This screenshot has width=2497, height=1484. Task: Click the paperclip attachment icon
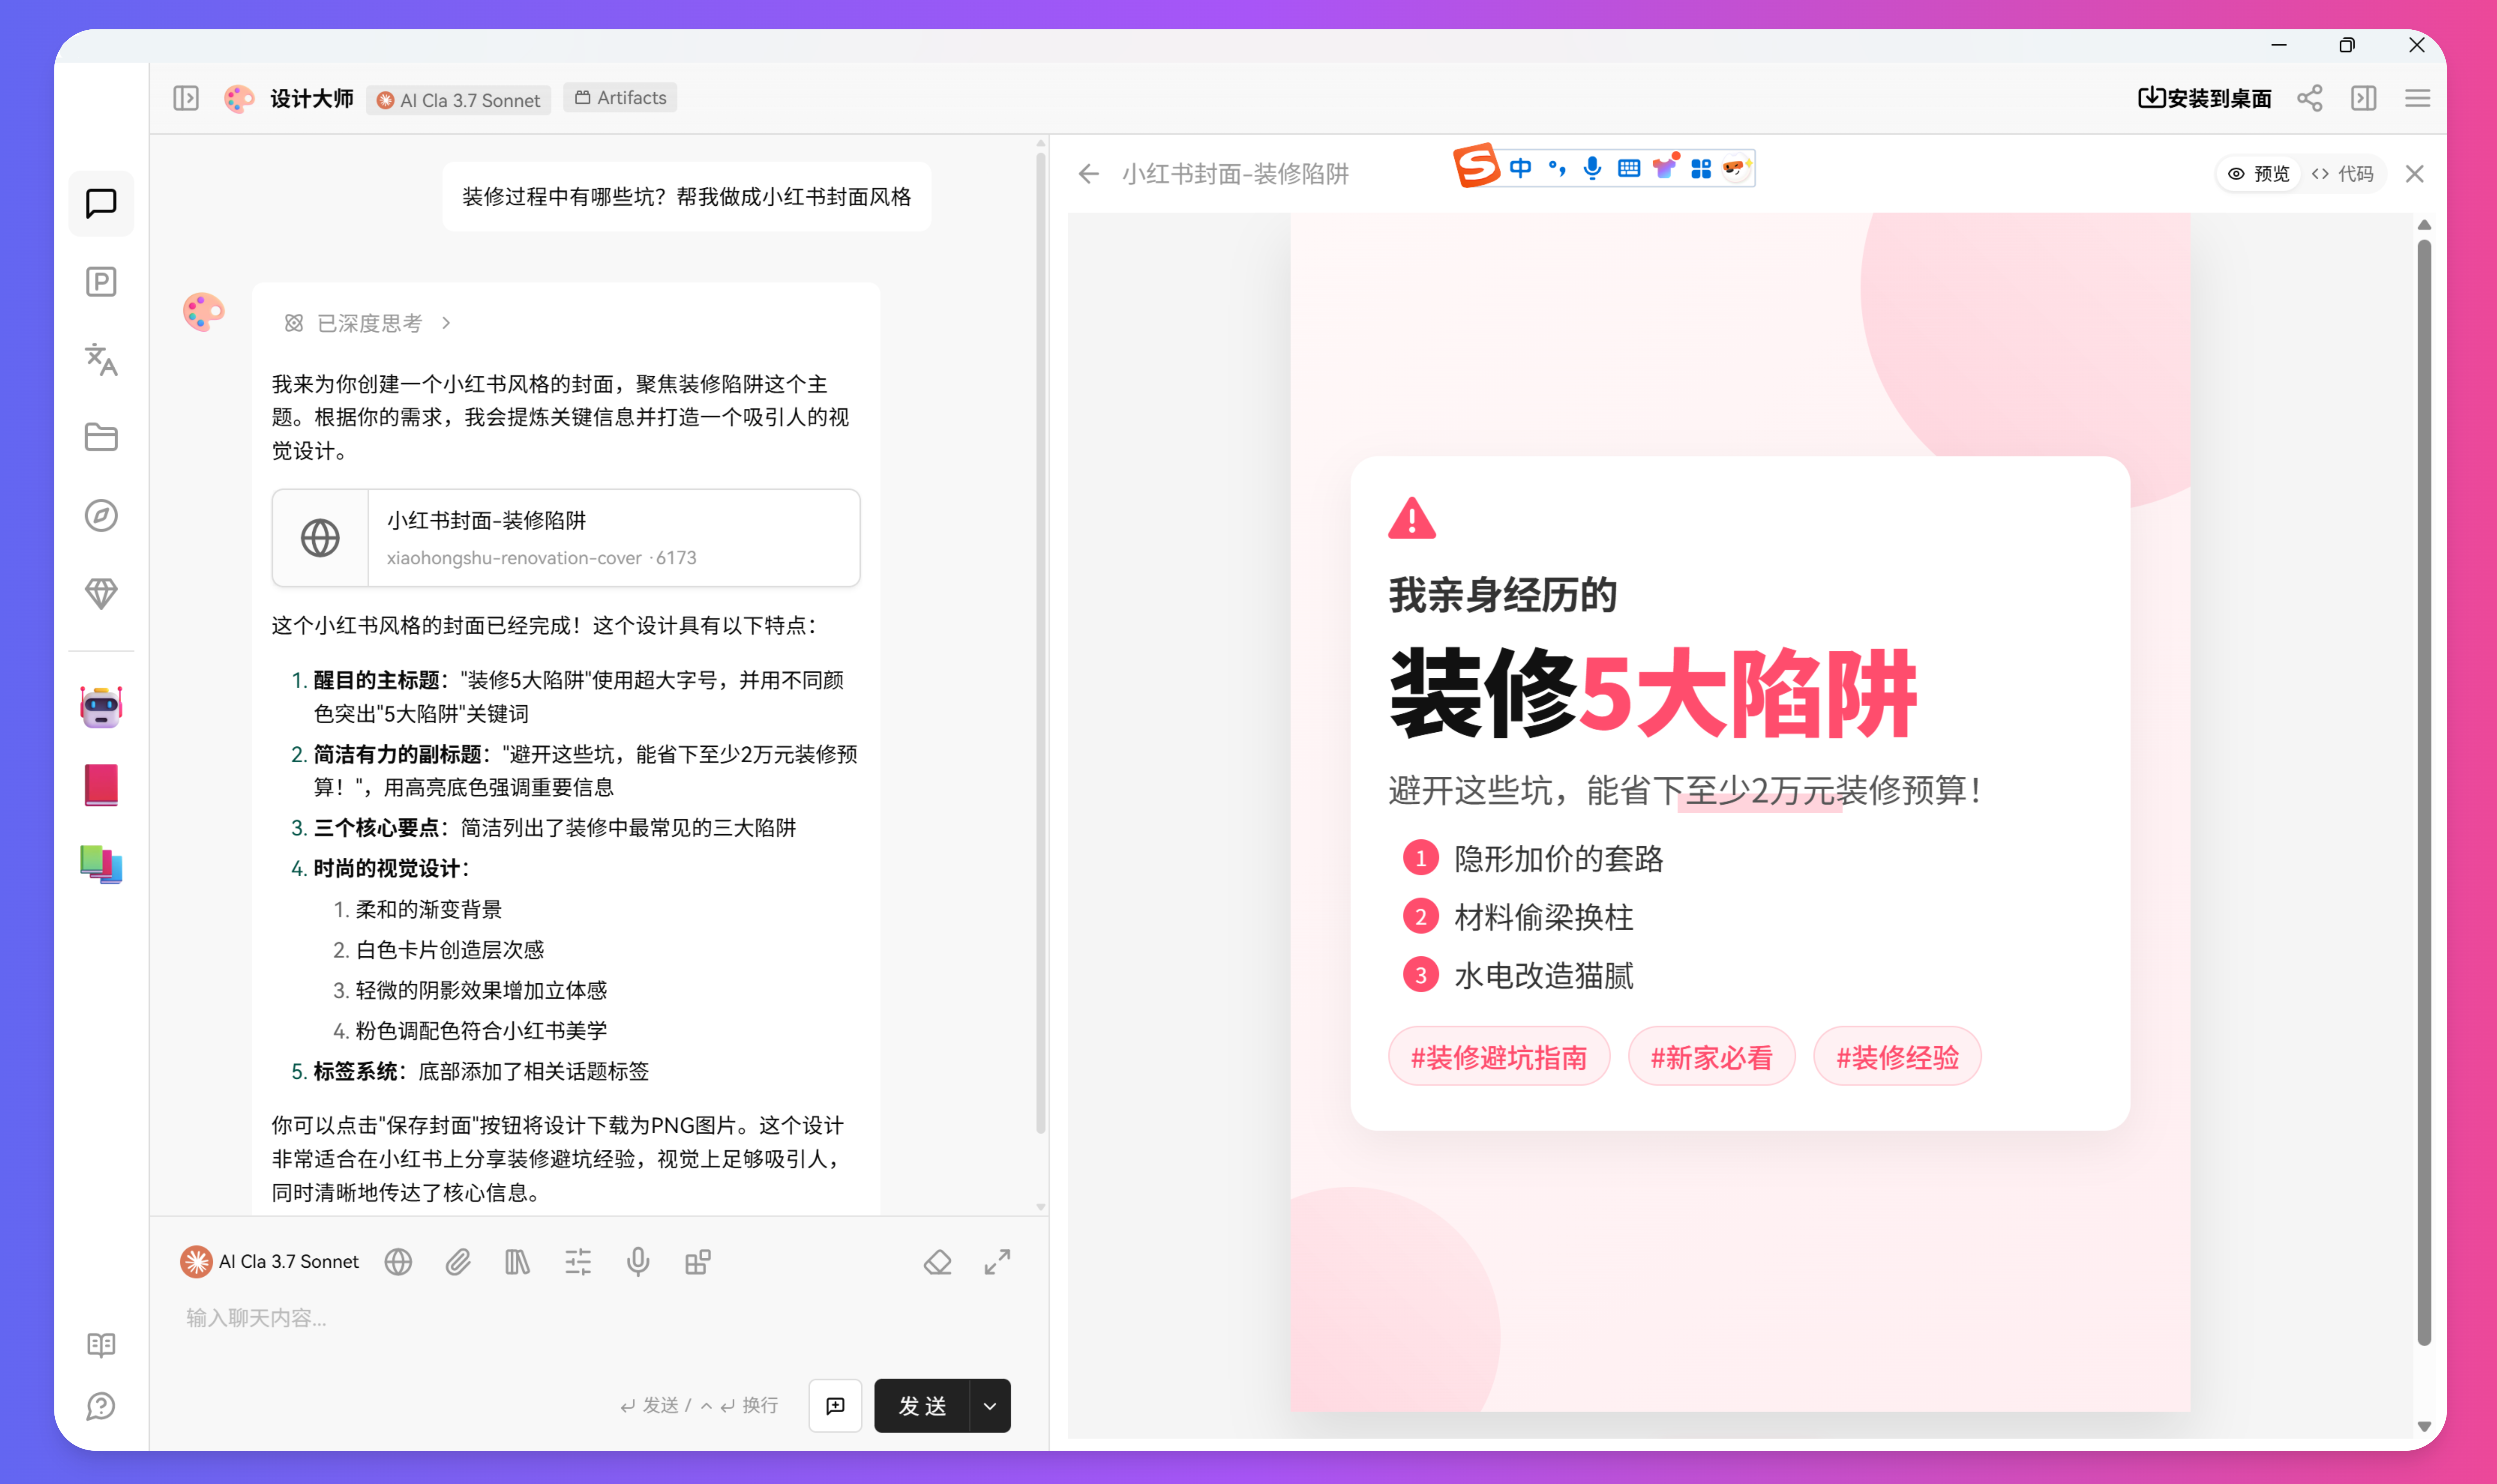[458, 1262]
